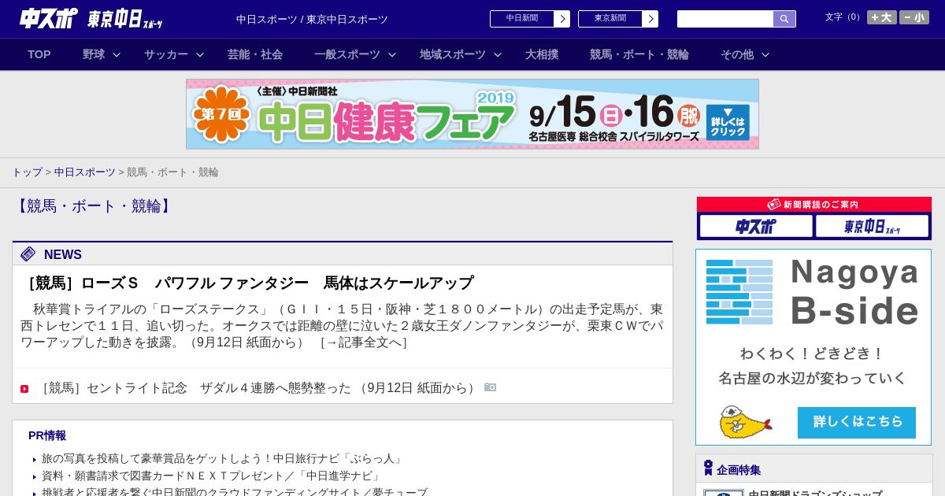
Task: Click the Nagoya B-side brick logo
Action: [739, 292]
